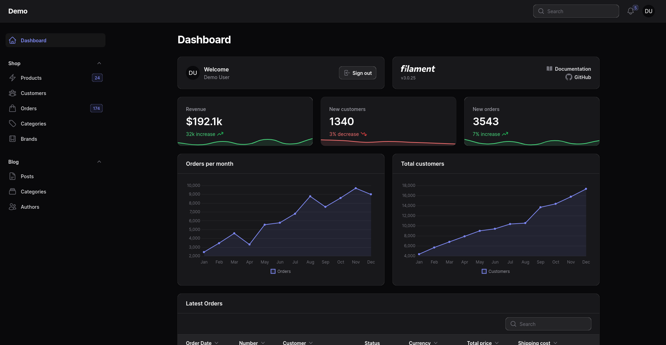The image size is (666, 345).
Task: Open the Documentation link
Action: coord(572,69)
